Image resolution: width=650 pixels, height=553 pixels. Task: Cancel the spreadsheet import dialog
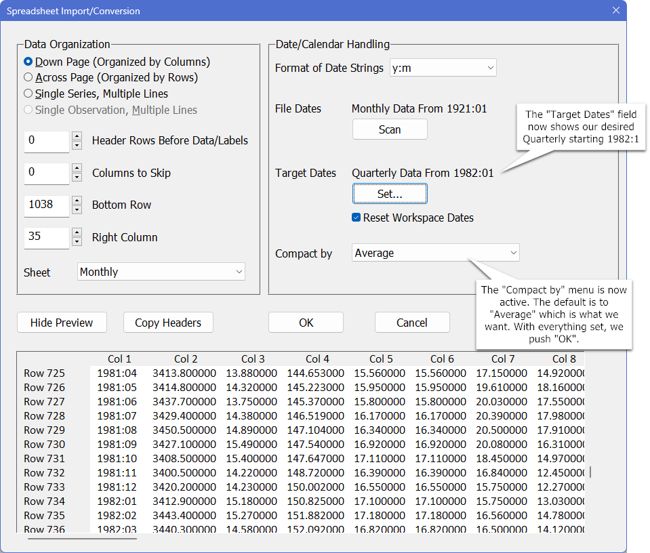click(412, 323)
